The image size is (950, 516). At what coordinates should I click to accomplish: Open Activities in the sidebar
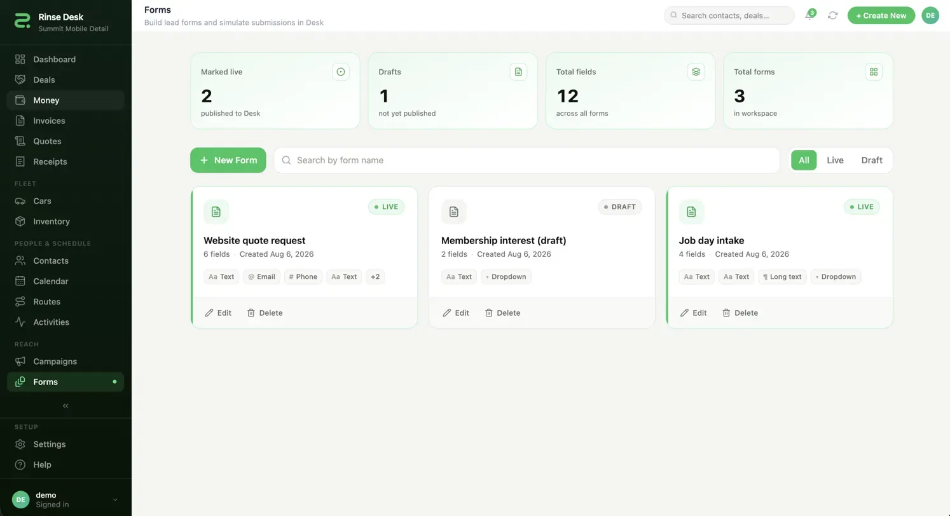point(65,322)
